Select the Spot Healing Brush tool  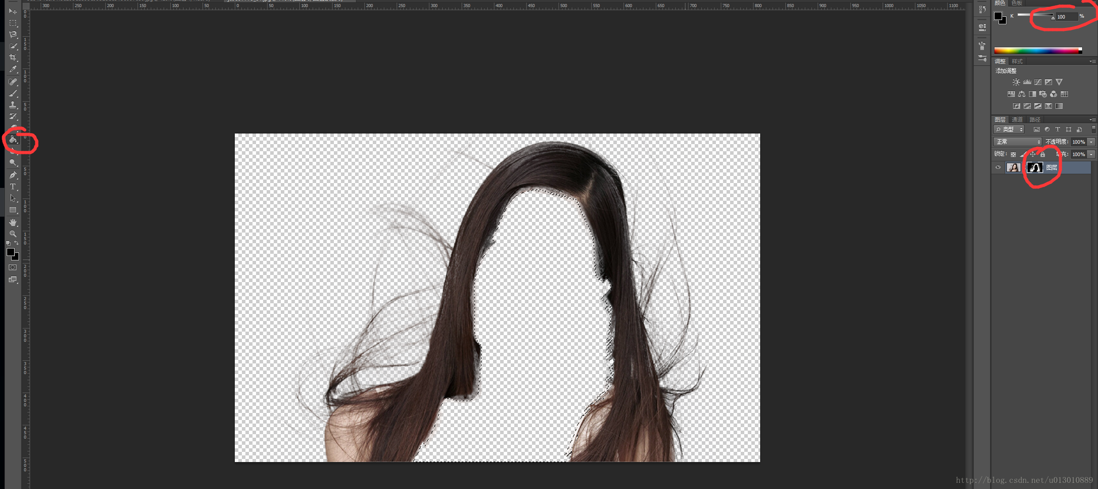click(13, 82)
